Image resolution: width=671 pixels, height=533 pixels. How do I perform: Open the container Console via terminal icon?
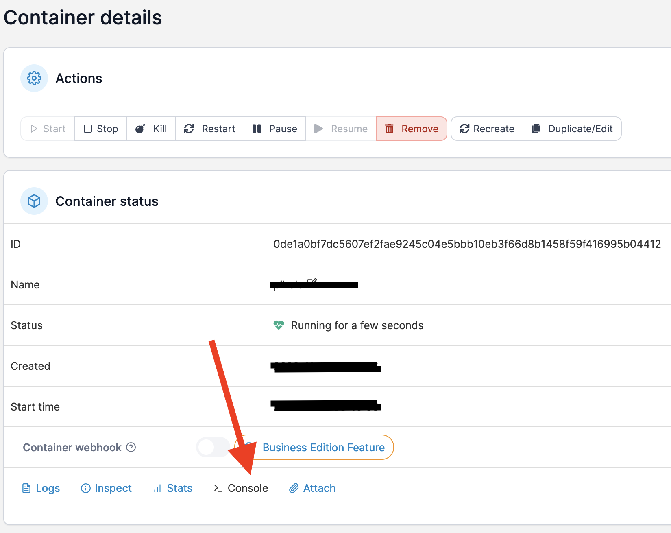tap(217, 488)
